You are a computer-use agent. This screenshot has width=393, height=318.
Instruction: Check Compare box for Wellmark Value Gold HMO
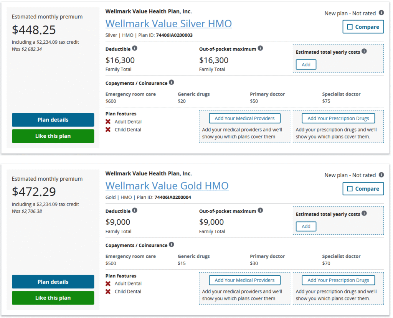coord(350,189)
